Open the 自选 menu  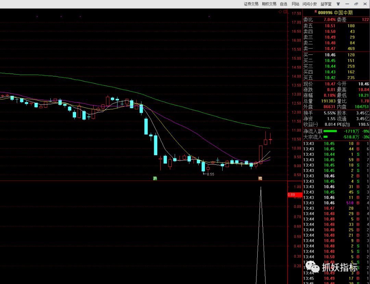pos(284,4)
